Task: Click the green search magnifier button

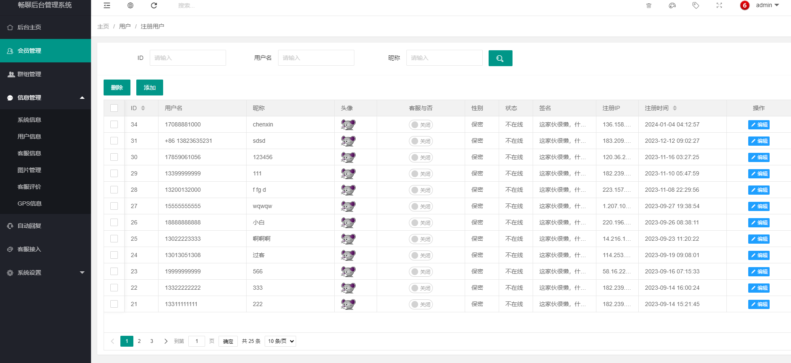Action: tap(500, 58)
